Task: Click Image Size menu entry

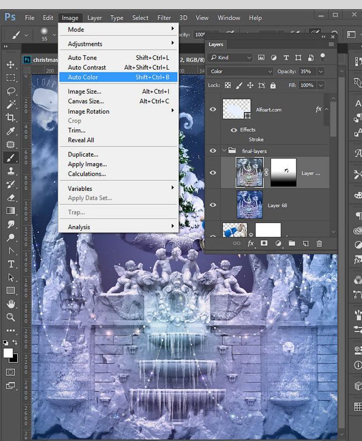Action: pos(84,91)
